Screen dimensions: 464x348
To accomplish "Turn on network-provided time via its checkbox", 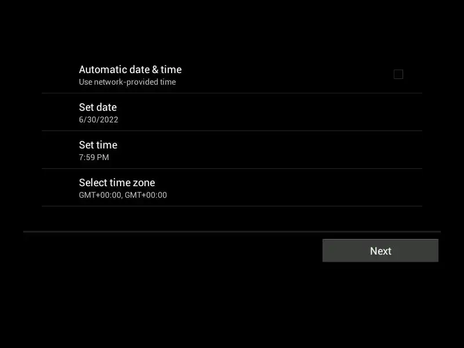I will point(398,74).
